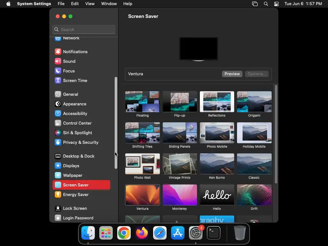
Task: Open the Login Password icon
Action: coord(58,218)
